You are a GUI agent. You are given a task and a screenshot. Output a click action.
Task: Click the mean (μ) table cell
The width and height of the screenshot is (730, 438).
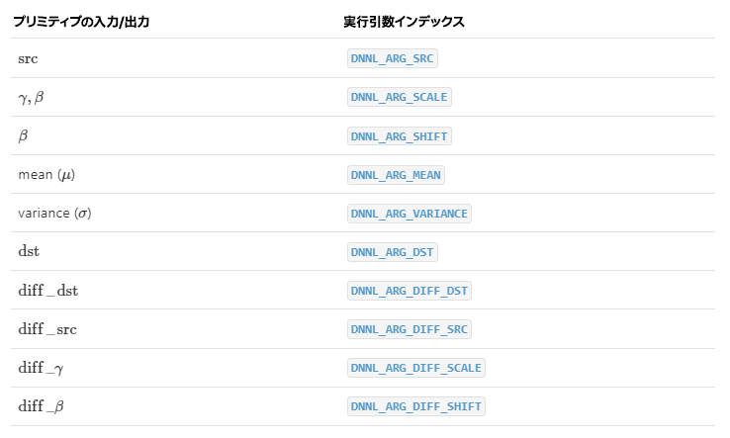point(46,175)
